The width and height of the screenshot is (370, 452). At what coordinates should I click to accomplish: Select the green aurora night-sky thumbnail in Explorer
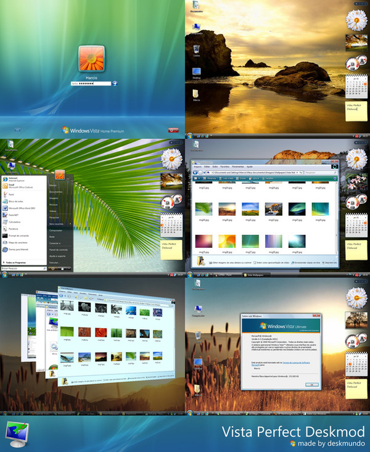point(297,209)
